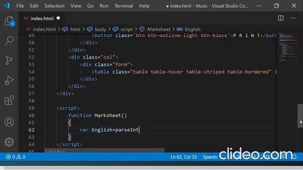Click the Spaces indentation setting in status bar

pyautogui.click(x=210, y=157)
